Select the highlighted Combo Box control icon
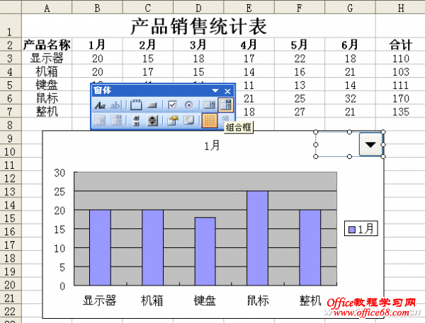This screenshot has width=425, height=323. [x=225, y=105]
